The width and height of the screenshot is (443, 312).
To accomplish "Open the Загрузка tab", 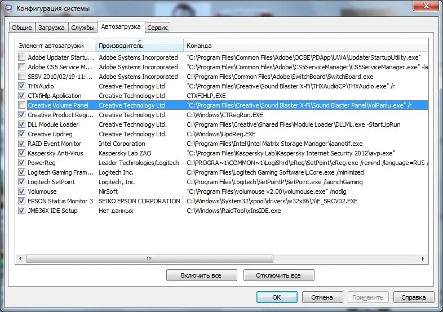I will click(51, 28).
